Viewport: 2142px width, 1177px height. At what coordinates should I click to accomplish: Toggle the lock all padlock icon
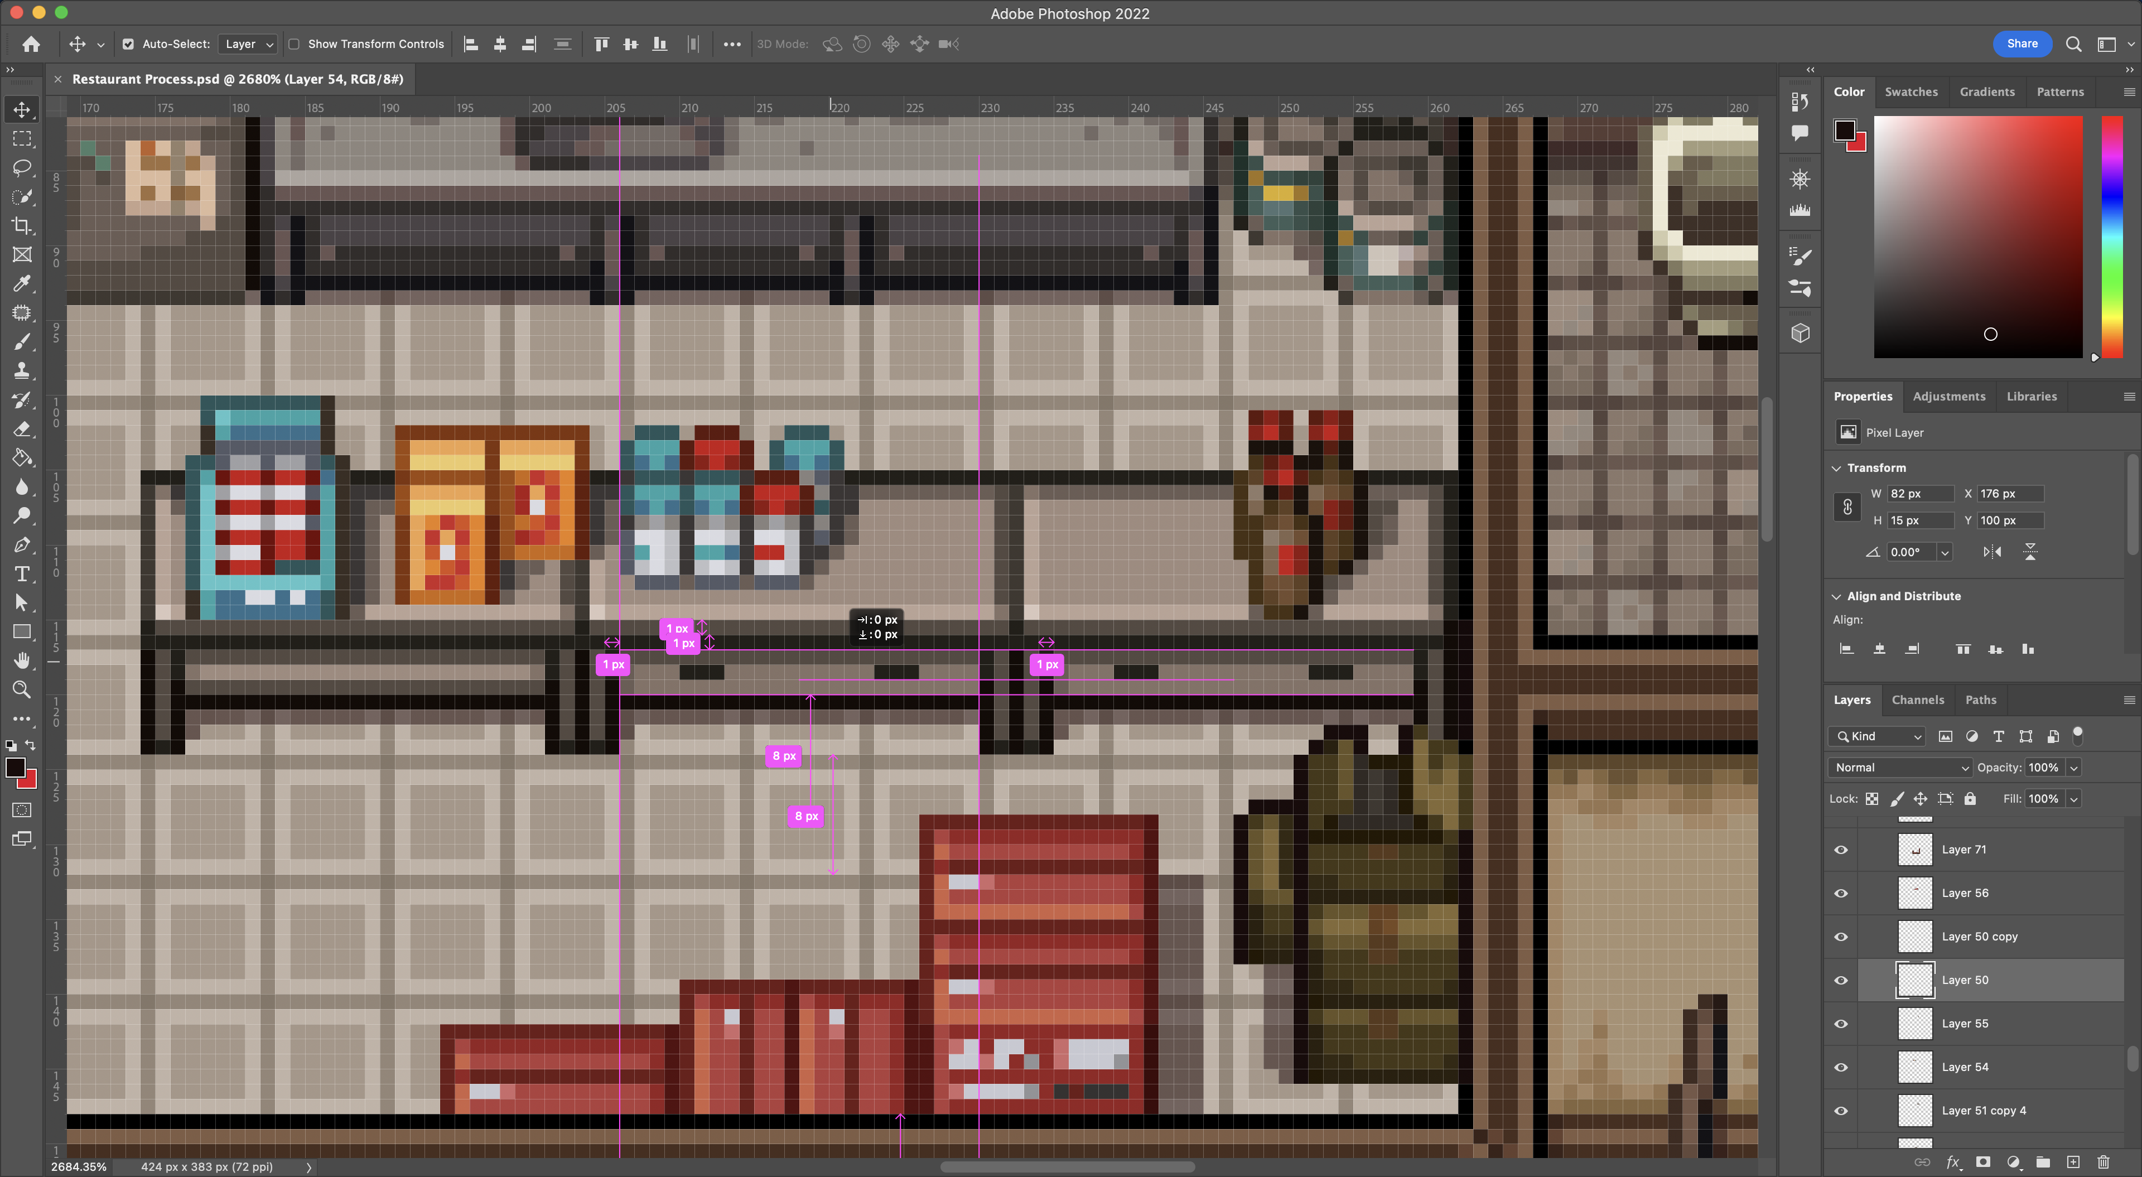(1970, 799)
